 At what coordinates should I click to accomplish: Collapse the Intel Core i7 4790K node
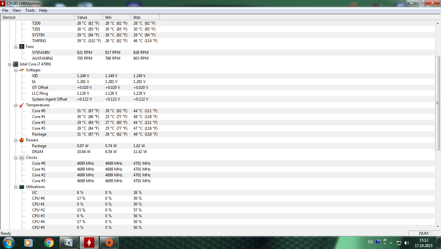(10, 64)
